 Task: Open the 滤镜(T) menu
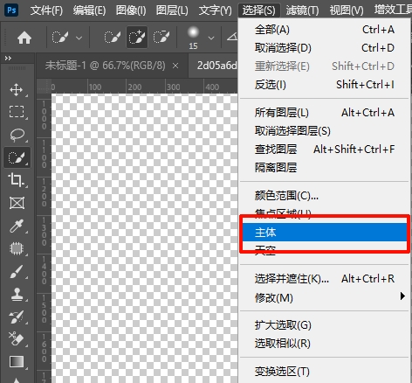coord(302,10)
